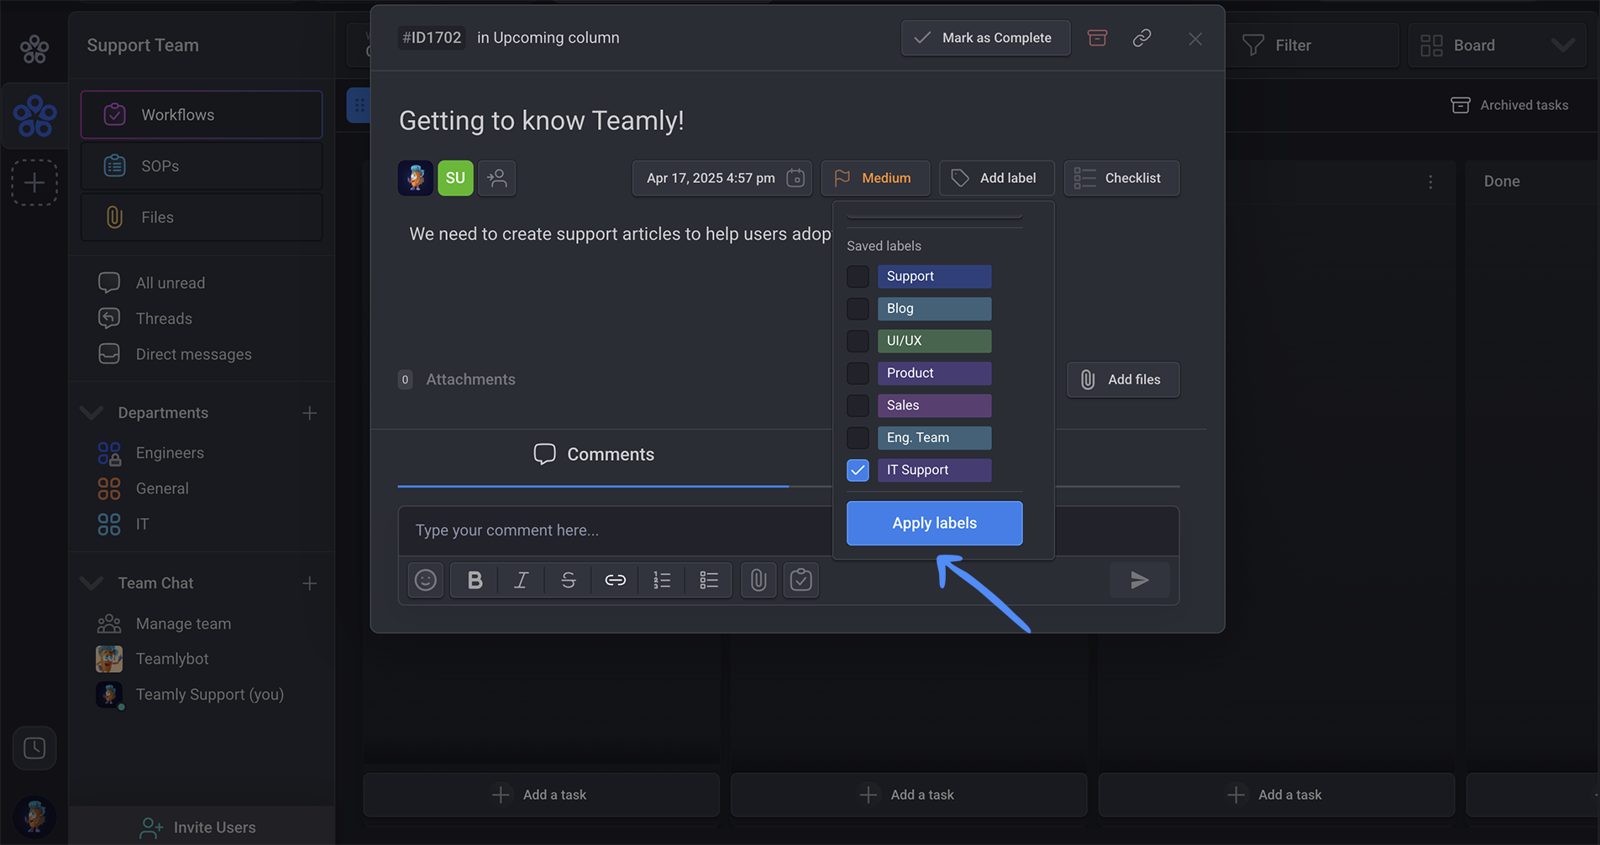Click the Teamly logo at top left
Screen dimensions: 1600x845
pos(34,49)
